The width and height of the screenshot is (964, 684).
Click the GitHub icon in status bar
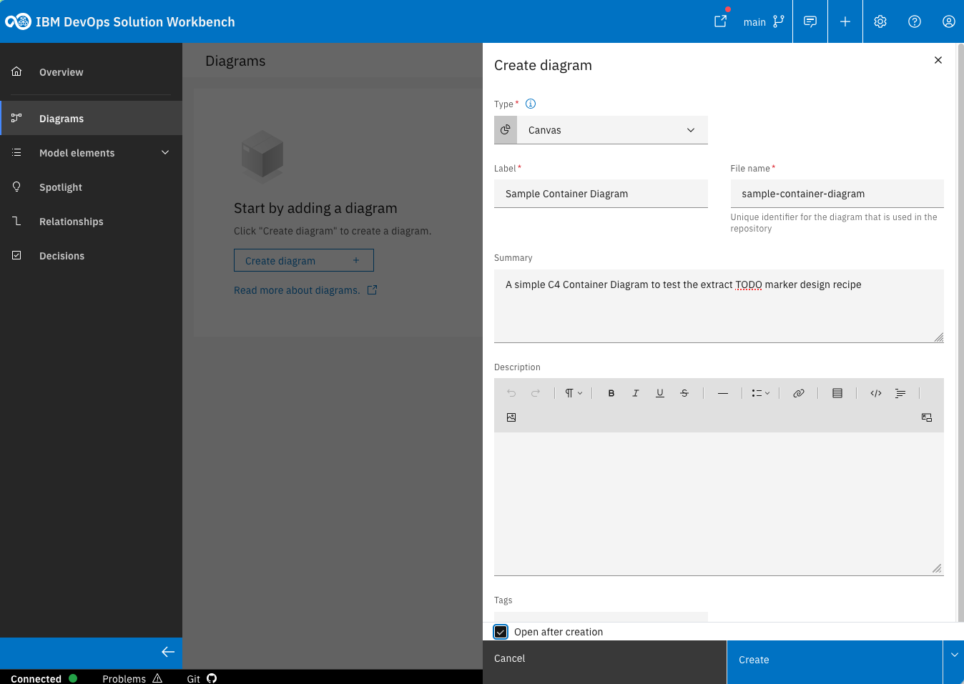[x=212, y=678]
